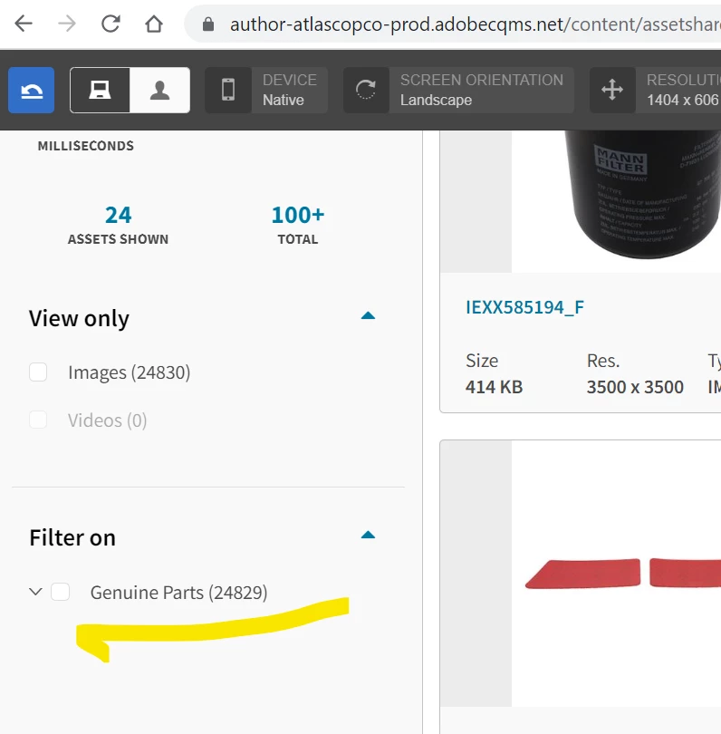Image resolution: width=721 pixels, height=734 pixels.
Task: Open the IEXX585194_F asset link
Action: tap(524, 307)
